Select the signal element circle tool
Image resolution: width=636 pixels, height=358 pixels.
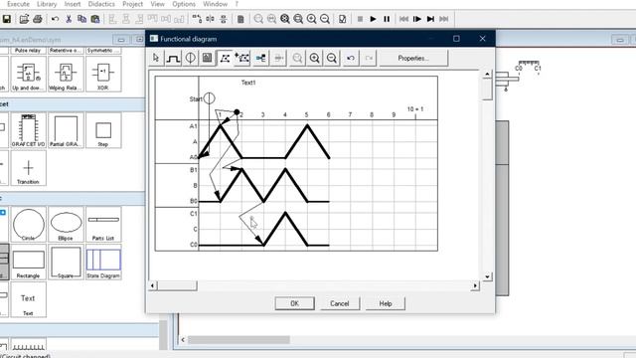(x=190, y=58)
